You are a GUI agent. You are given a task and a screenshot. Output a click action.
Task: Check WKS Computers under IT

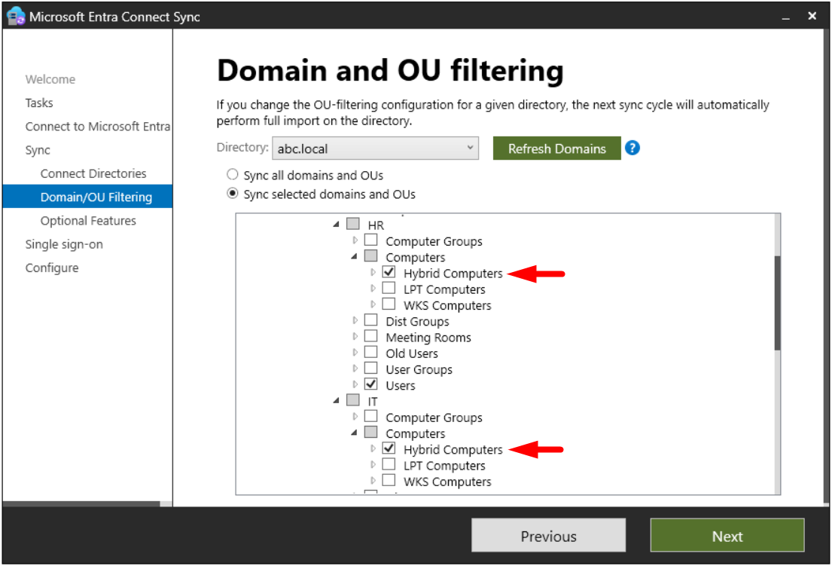tap(389, 480)
